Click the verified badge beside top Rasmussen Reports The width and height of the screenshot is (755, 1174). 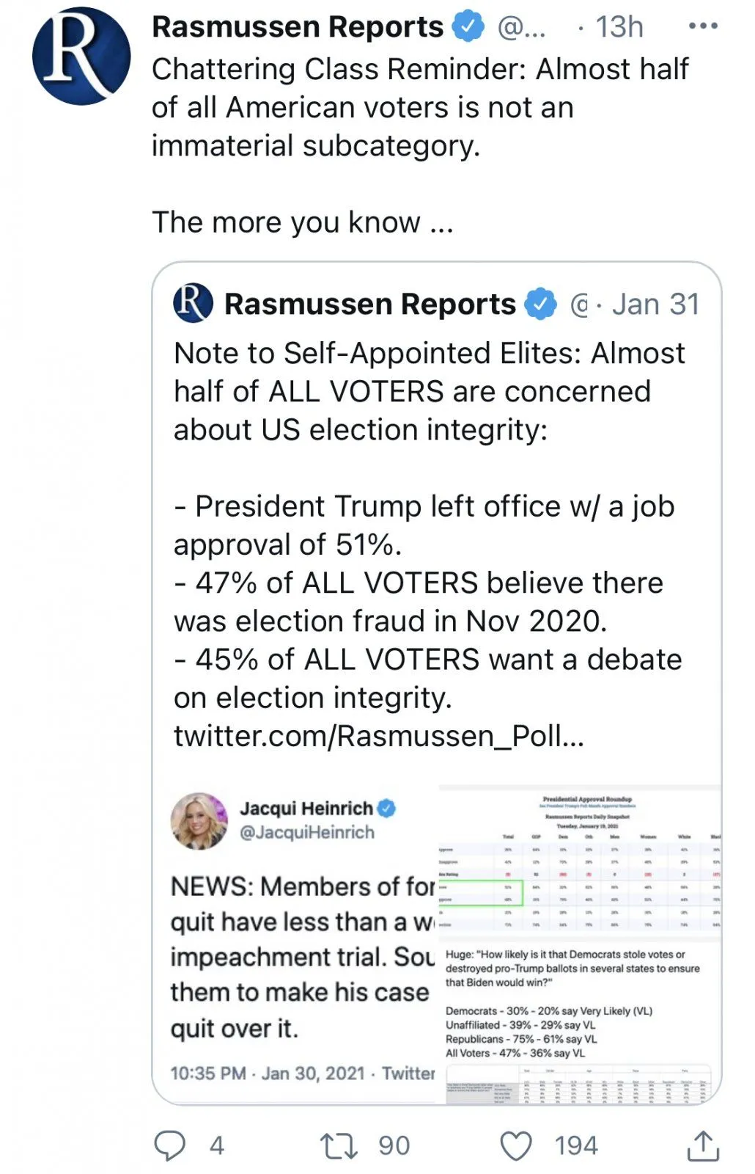468,27
